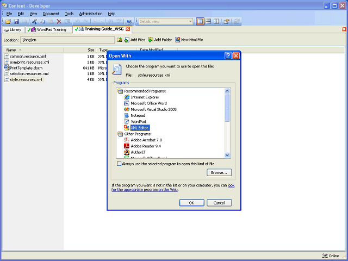Click the Open folder toolbar icon
Screen dimensions: 348x261
point(8,21)
